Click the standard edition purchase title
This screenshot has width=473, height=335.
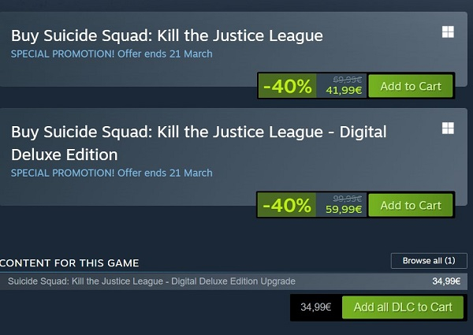(166, 36)
